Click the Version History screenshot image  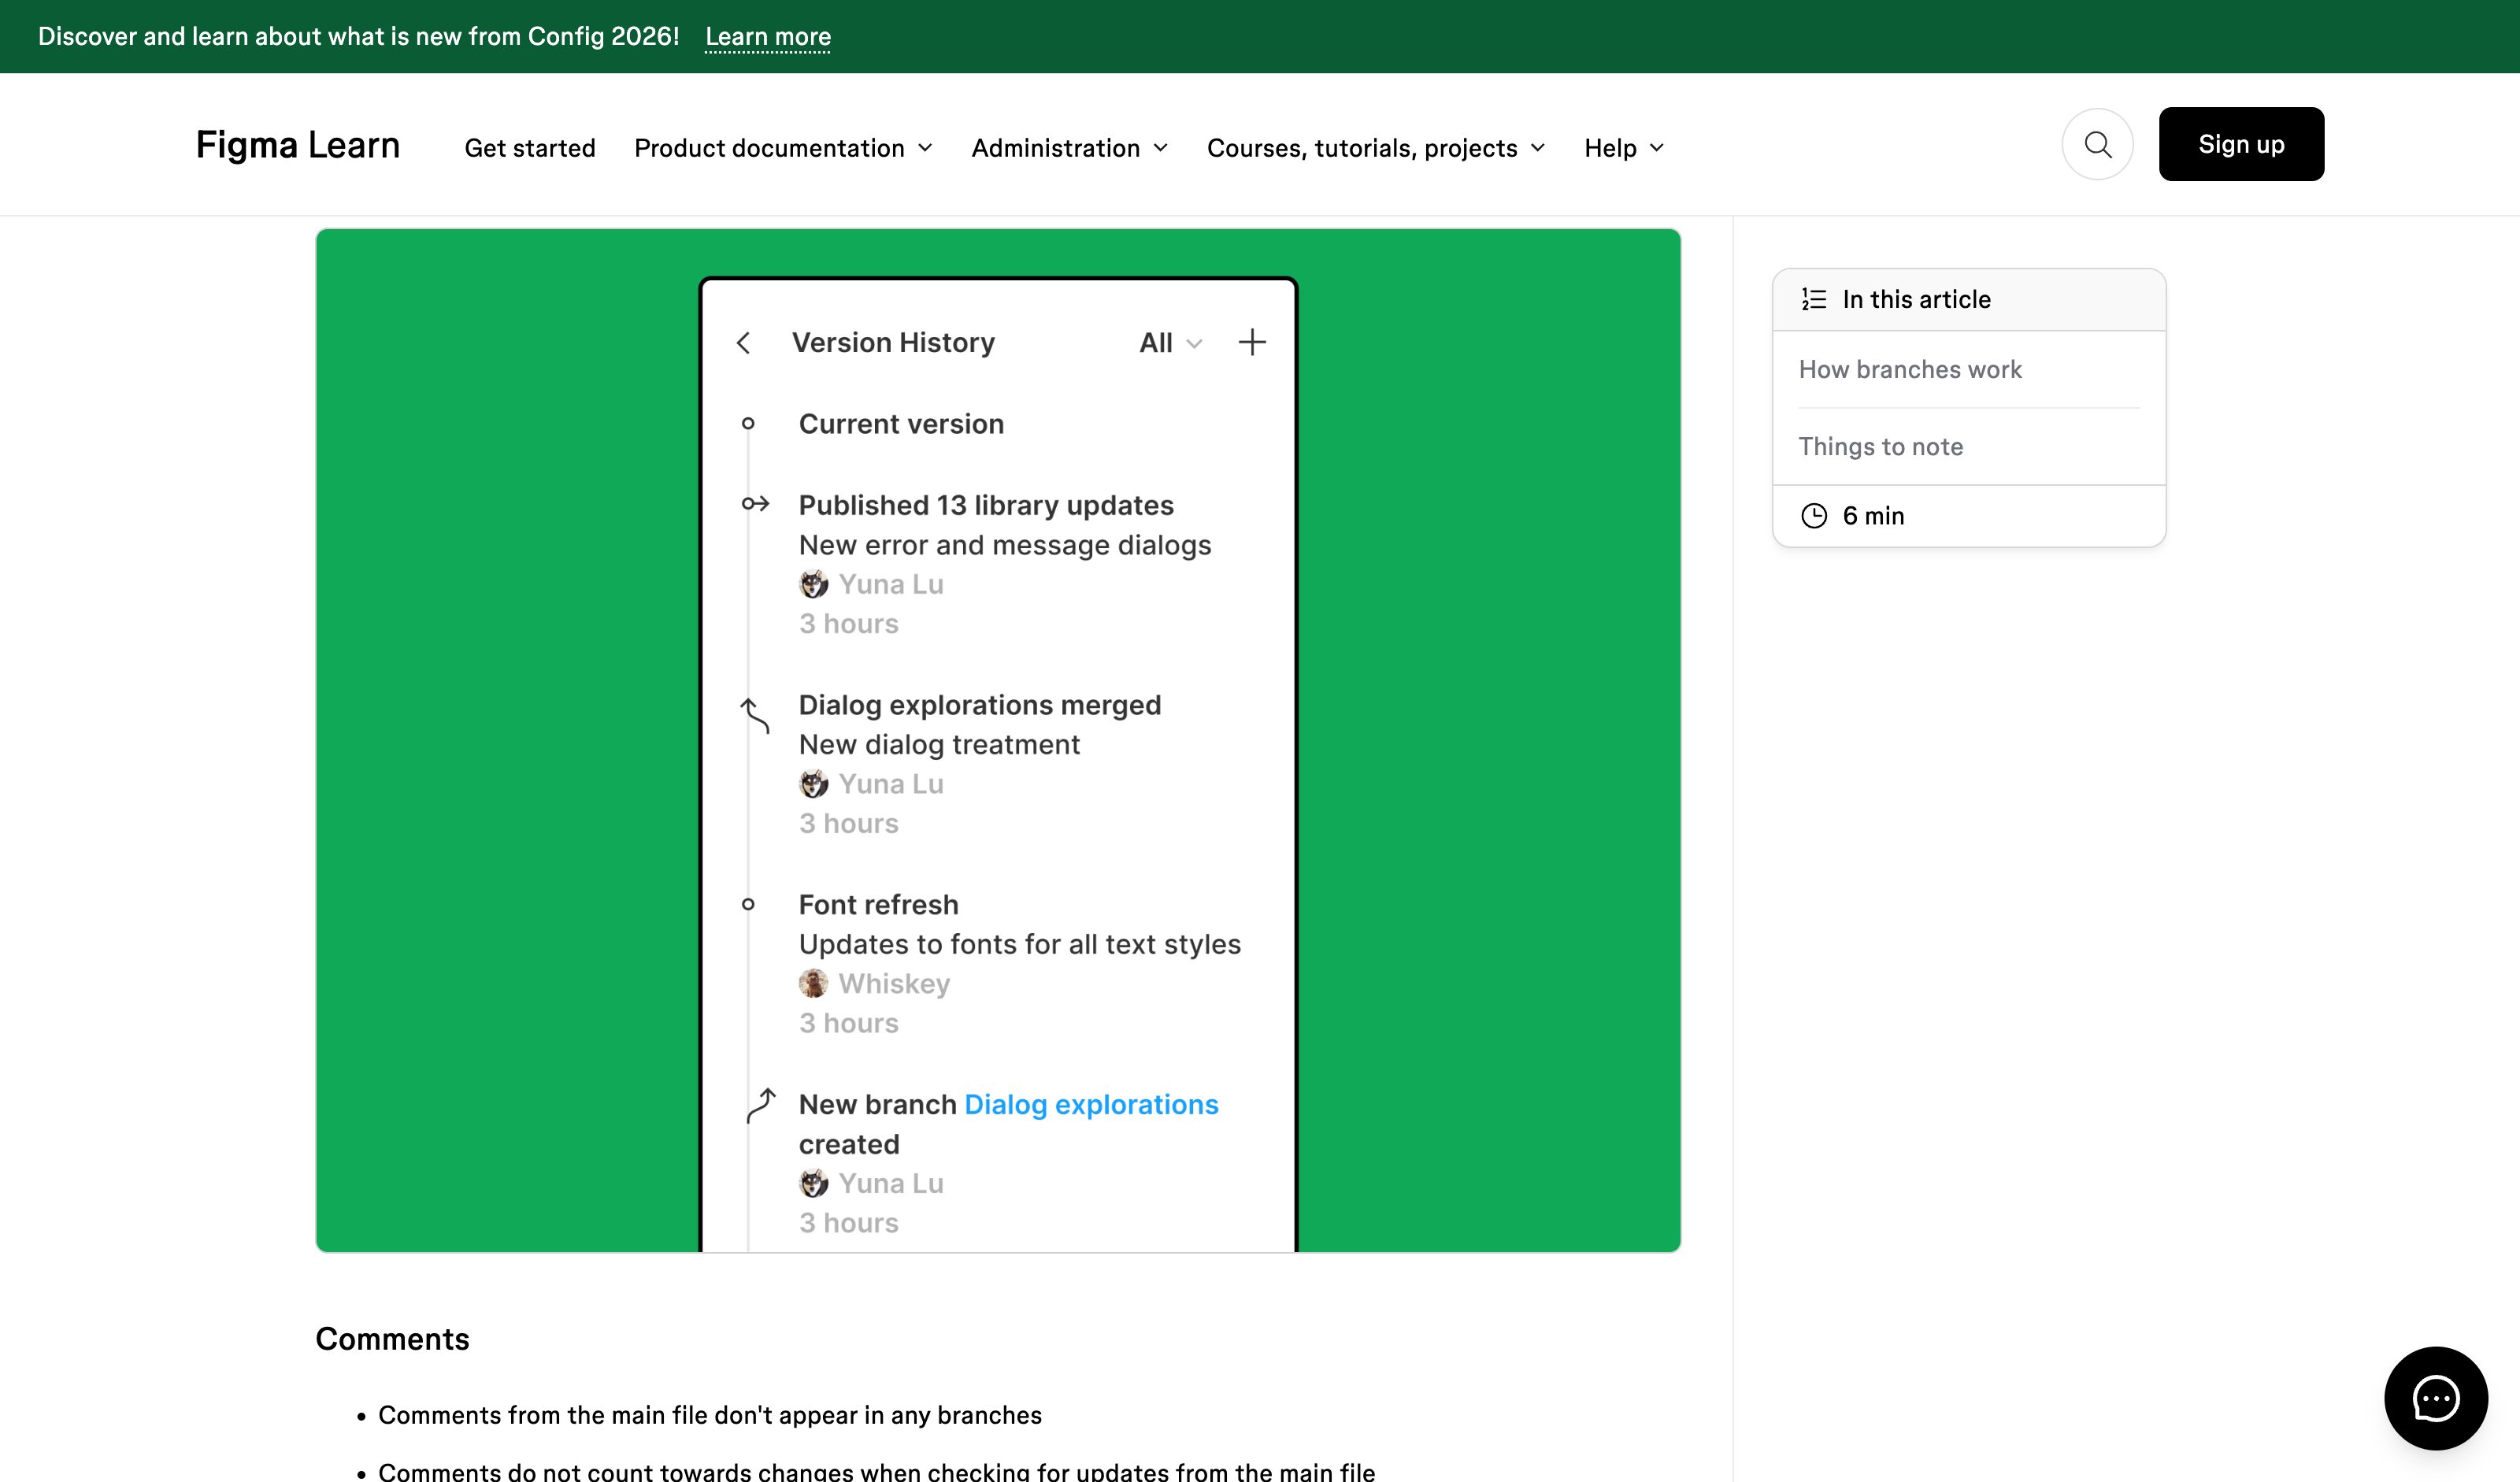point(998,740)
